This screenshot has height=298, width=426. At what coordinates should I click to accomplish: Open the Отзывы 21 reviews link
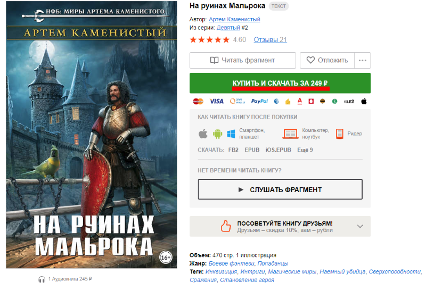(271, 39)
